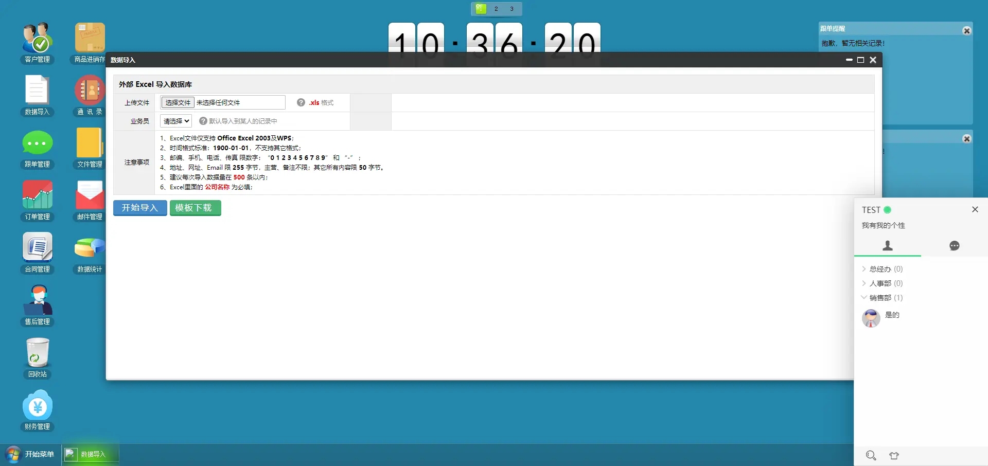The width and height of the screenshot is (988, 466).
Task: Switch to the chat messages tab
Action: click(x=954, y=246)
